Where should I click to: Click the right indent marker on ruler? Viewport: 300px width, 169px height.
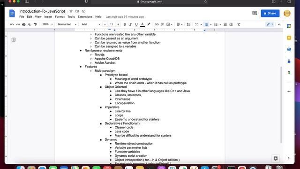coord(204,30)
